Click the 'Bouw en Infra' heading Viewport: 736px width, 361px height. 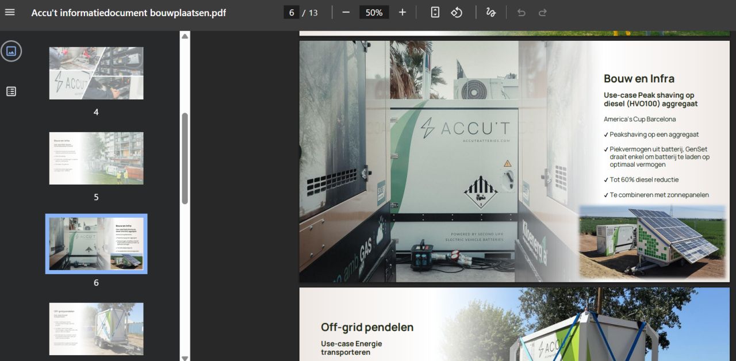(639, 79)
